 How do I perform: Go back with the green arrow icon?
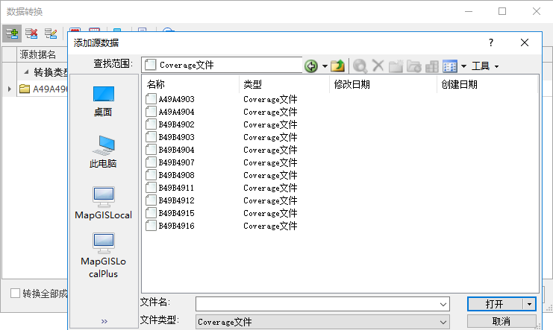(x=311, y=66)
